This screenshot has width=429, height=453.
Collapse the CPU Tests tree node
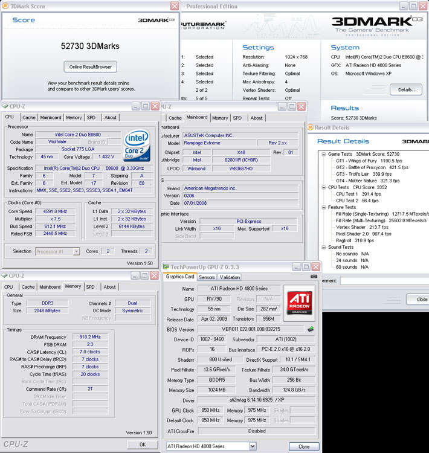[324, 187]
